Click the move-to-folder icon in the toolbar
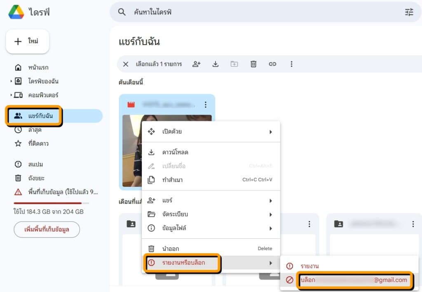The image size is (422, 292). (x=234, y=64)
